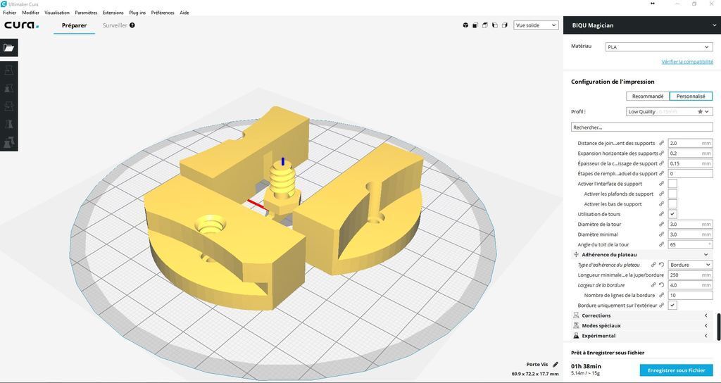This screenshot has height=383, width=721.
Task: Expand the Modes spéciaux settings section
Action: [x=641, y=325]
